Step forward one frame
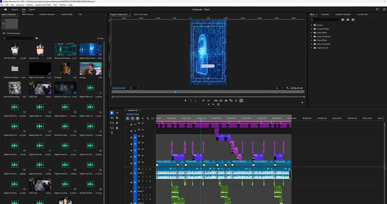Viewport: 387px width, 204px height. click(x=213, y=104)
